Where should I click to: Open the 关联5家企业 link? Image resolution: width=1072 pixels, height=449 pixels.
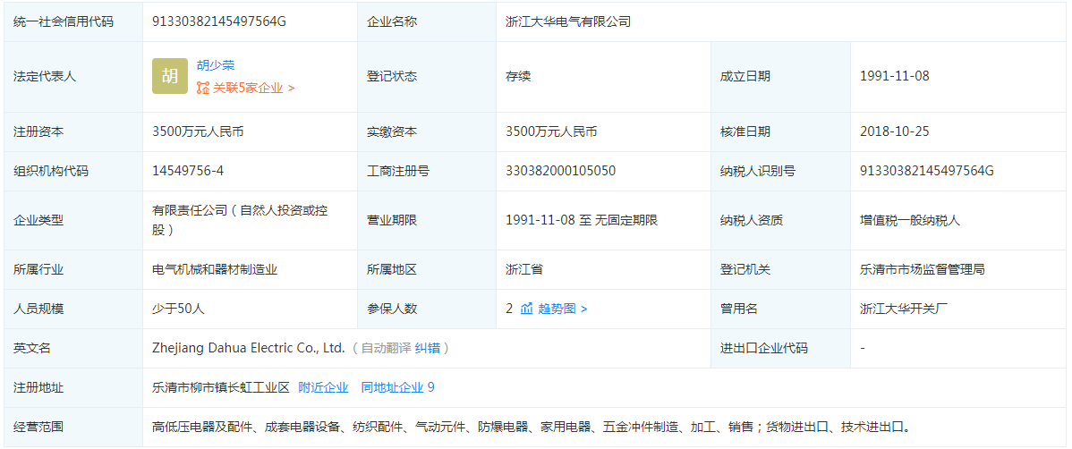(x=247, y=88)
